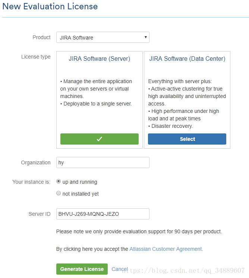Click the New Evaluation License heading
The image size is (249, 278).
50,6
